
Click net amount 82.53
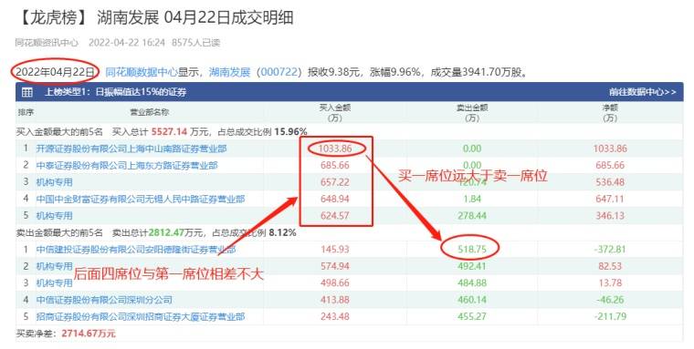coord(610,266)
